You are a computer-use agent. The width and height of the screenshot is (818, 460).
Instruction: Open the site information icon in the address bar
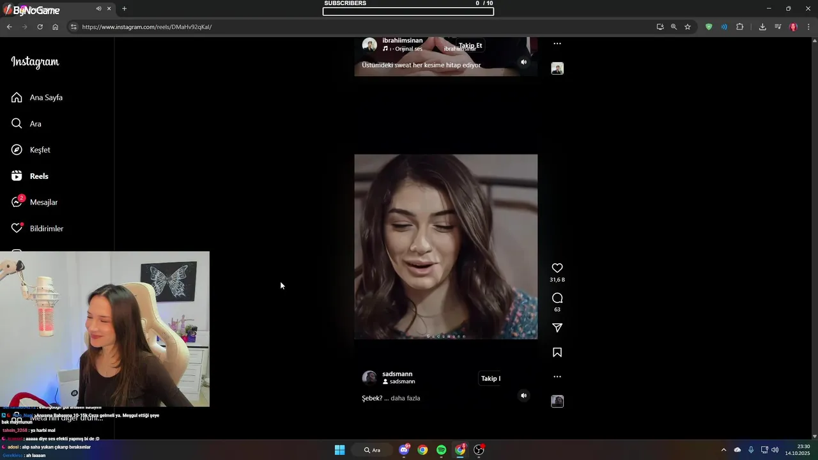[73, 27]
